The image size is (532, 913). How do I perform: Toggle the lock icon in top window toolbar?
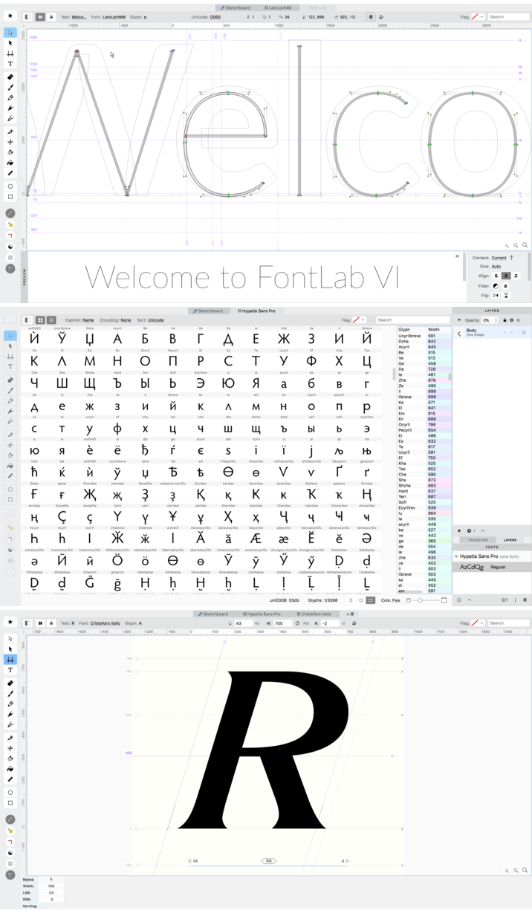point(51,16)
